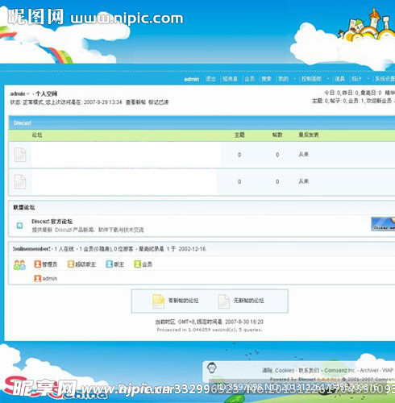Viewport: 395px width, 403px height.
Task: Click the orange 管理员 legend icon
Action: (x=37, y=264)
